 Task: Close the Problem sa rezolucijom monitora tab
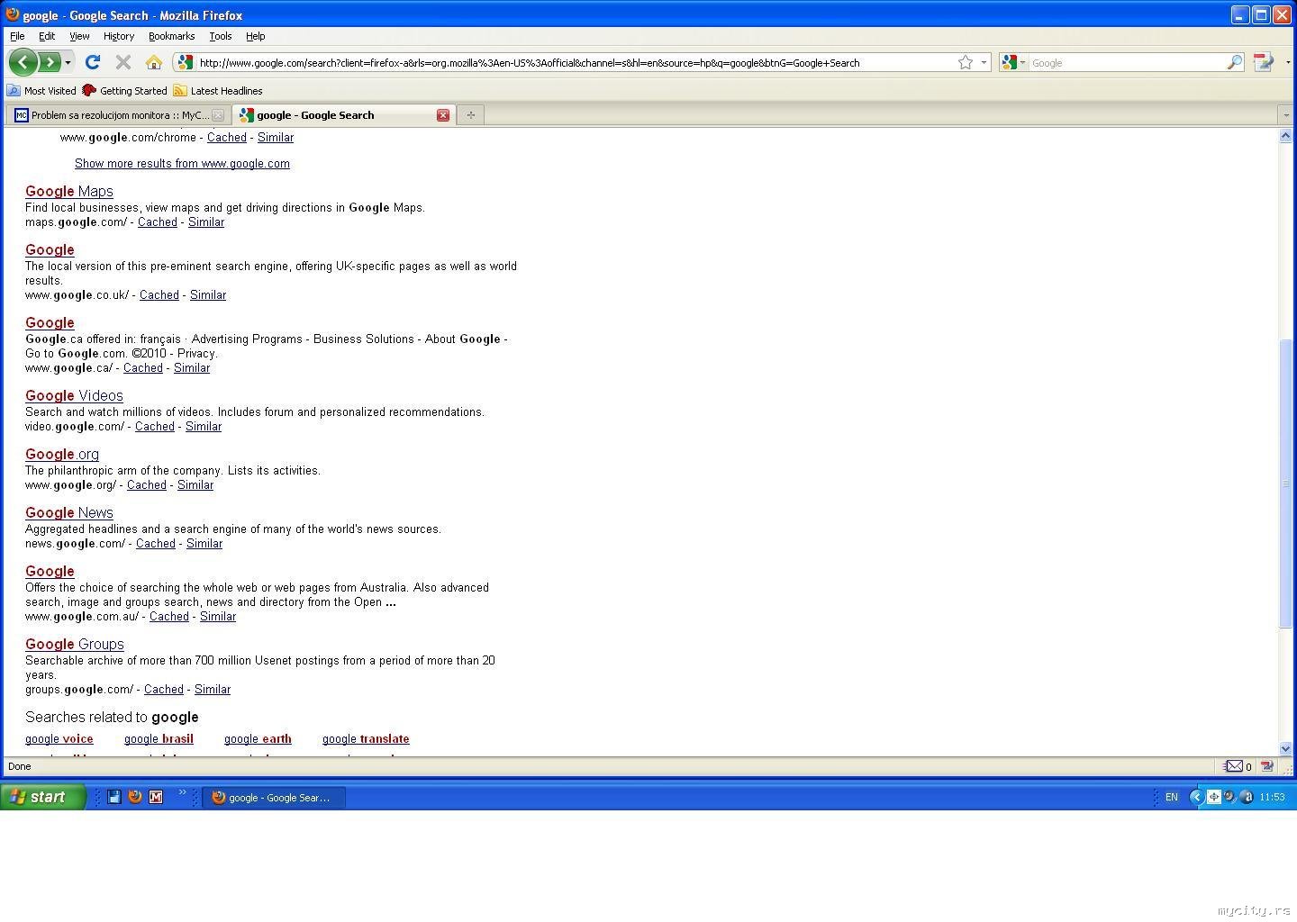pos(218,115)
